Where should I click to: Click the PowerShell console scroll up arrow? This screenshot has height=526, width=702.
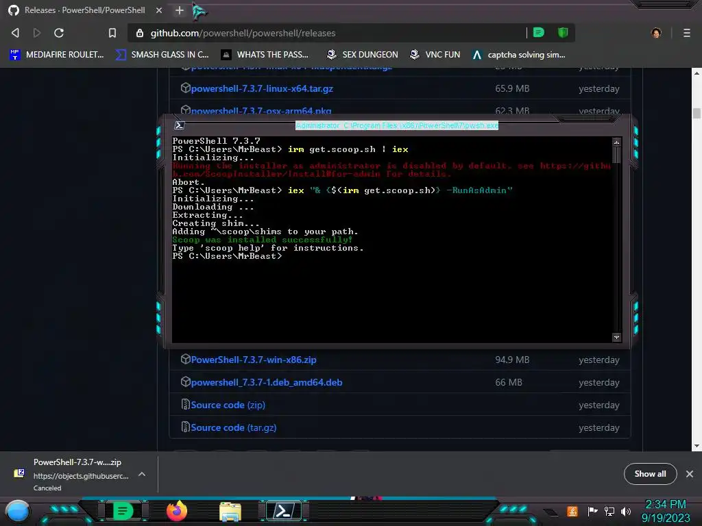(616, 142)
